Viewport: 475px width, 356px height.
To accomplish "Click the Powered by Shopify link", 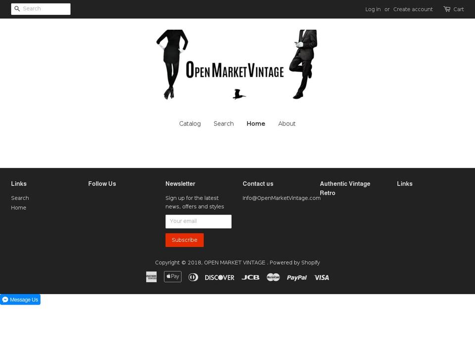I will coord(295,263).
